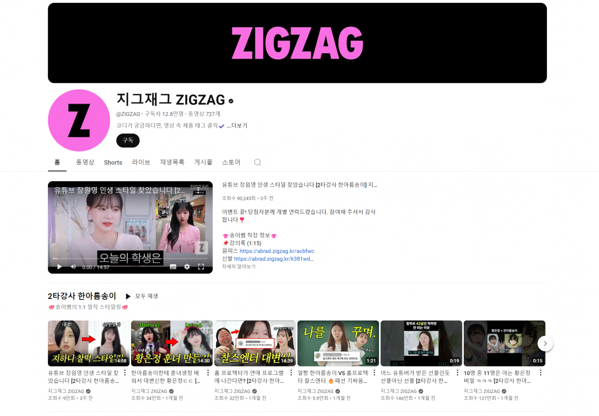Screen dimensions: 599x416
Task: Play the featured video with the play button
Action: pyautogui.click(x=59, y=267)
